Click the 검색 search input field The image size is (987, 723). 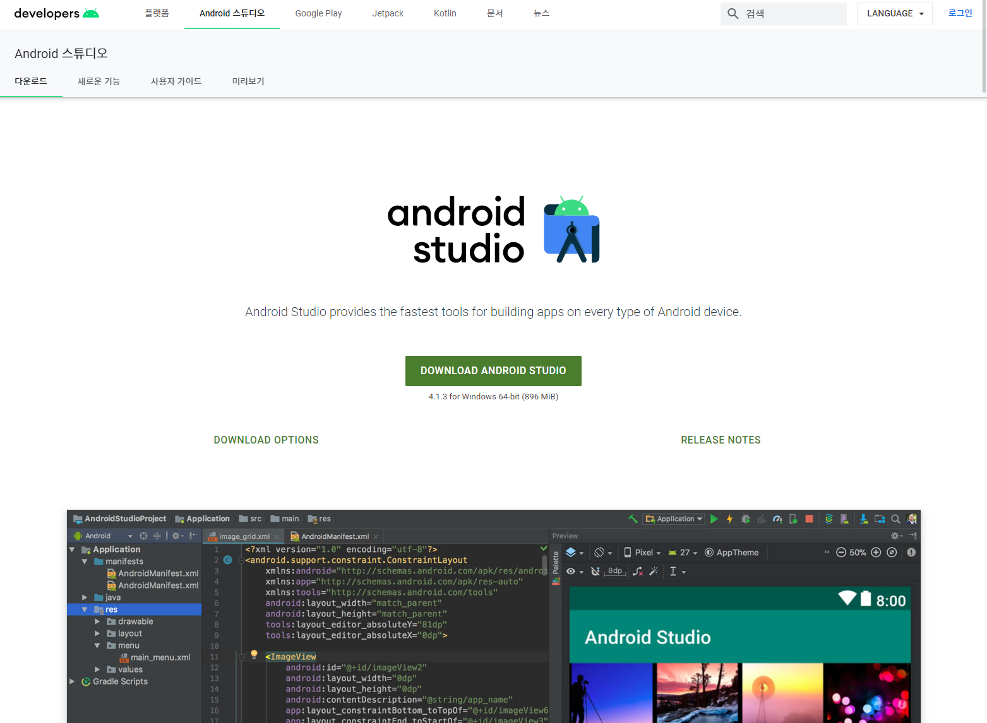784,13
